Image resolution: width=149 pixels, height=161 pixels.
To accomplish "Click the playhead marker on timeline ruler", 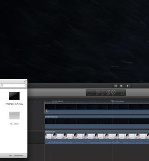I will tap(112, 101).
